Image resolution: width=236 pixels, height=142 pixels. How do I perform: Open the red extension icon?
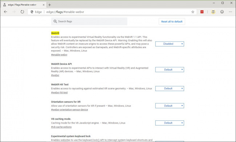202,12
